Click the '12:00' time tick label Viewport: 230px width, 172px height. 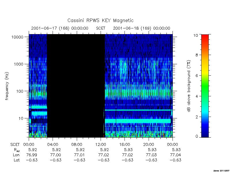pyautogui.click(x=101, y=145)
